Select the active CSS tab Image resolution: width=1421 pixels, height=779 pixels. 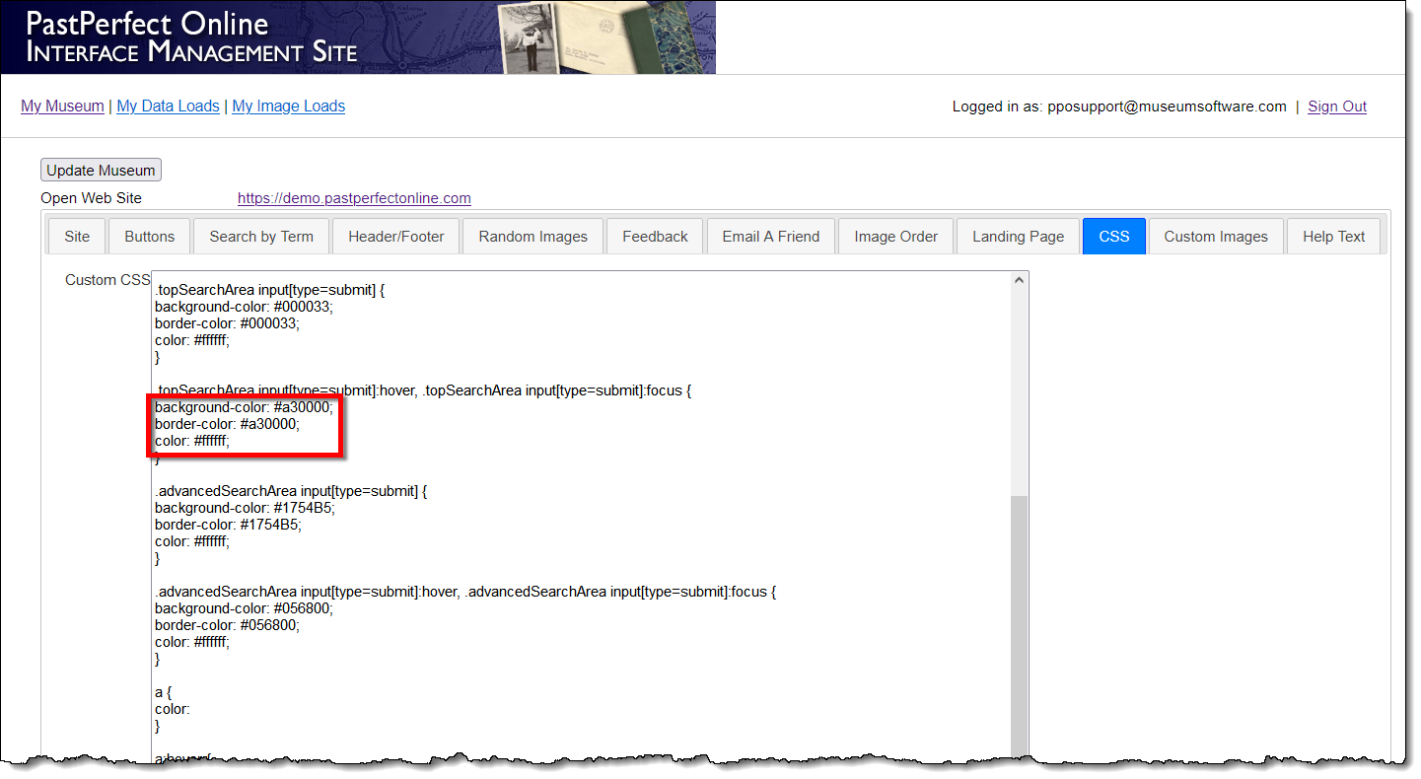(1114, 237)
